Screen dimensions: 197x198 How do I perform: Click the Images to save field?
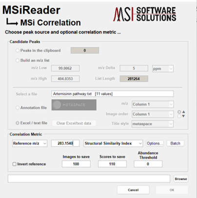(x=76, y=164)
